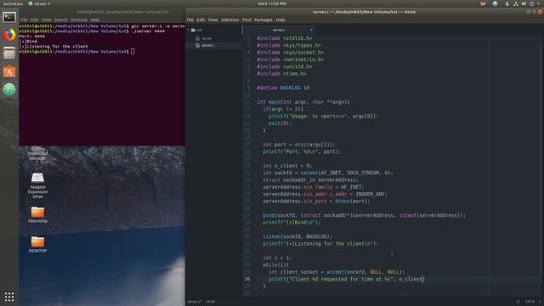Screen dimensions: 544x306
Task: Show Applications grid at dock bottom
Action: pyautogui.click(x=9, y=297)
